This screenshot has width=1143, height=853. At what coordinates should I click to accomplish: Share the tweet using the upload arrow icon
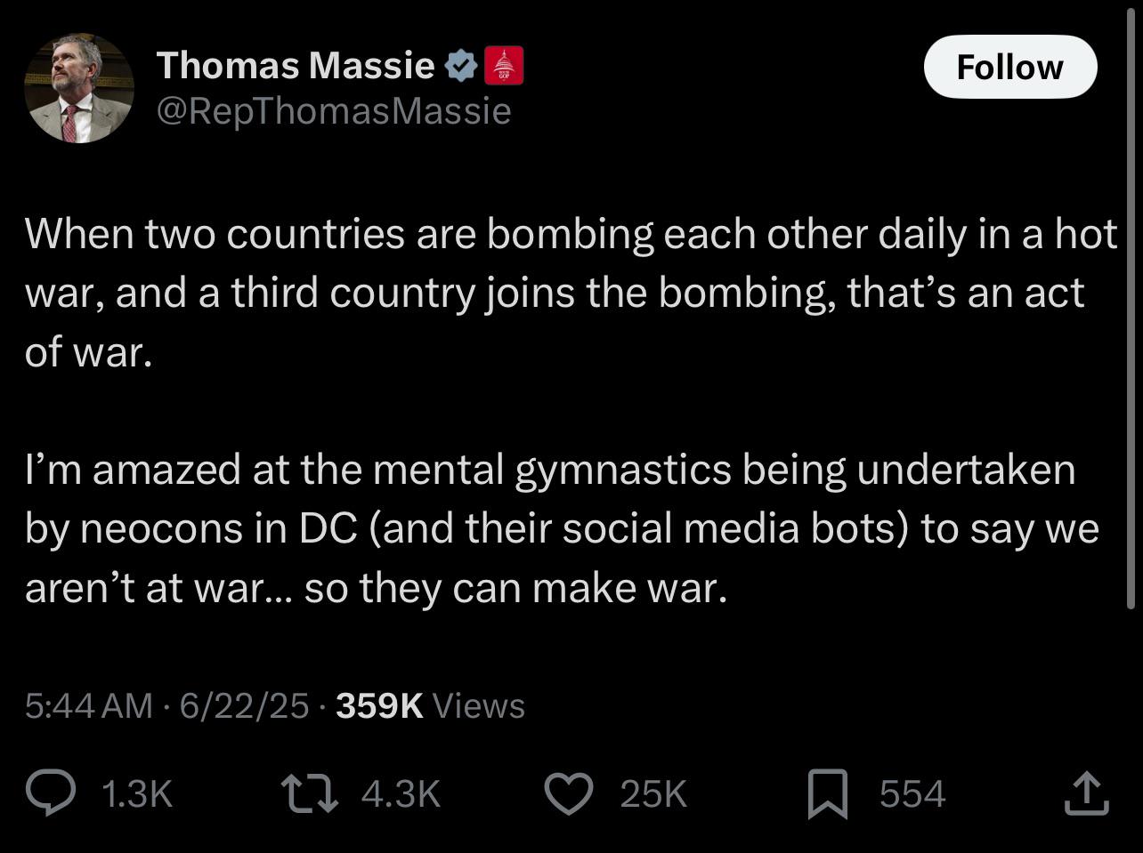point(1087,793)
